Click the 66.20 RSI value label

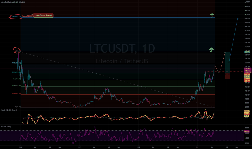pos(247,132)
